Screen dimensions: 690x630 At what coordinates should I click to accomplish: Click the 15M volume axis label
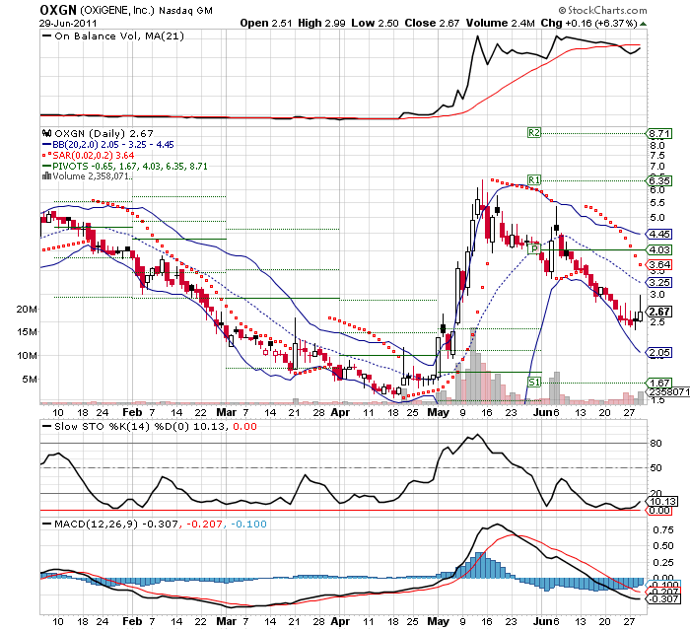[27, 332]
